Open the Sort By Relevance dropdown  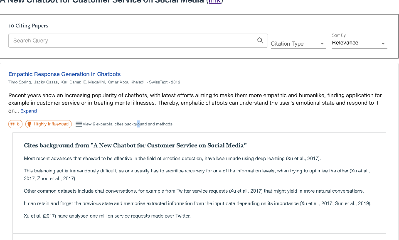359,43
